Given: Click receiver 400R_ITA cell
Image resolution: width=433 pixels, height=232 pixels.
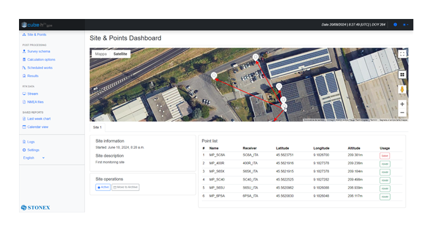Looking at the screenshot, I should coord(250,163).
